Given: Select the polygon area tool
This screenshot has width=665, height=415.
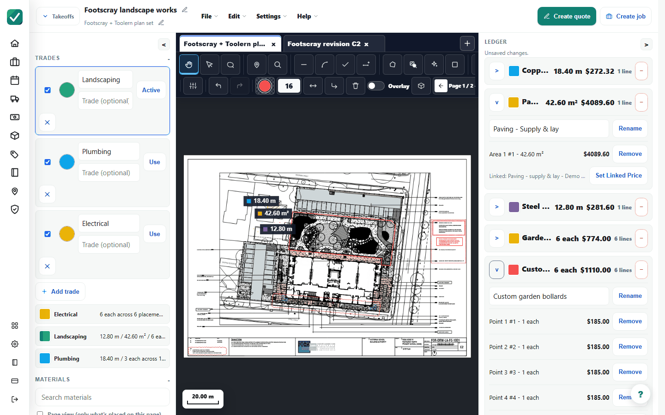Looking at the screenshot, I should [393, 65].
